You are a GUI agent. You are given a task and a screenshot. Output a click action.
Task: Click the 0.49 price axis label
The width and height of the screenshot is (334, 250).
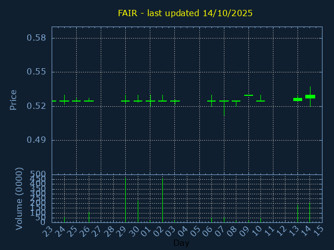pos(37,140)
